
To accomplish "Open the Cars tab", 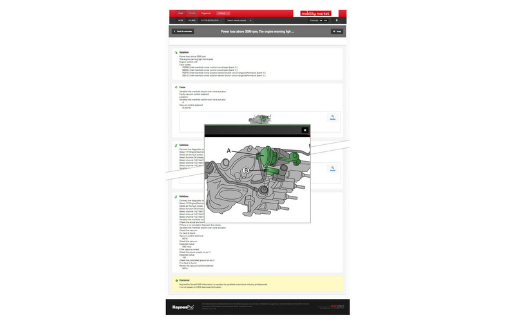I will point(181,13).
